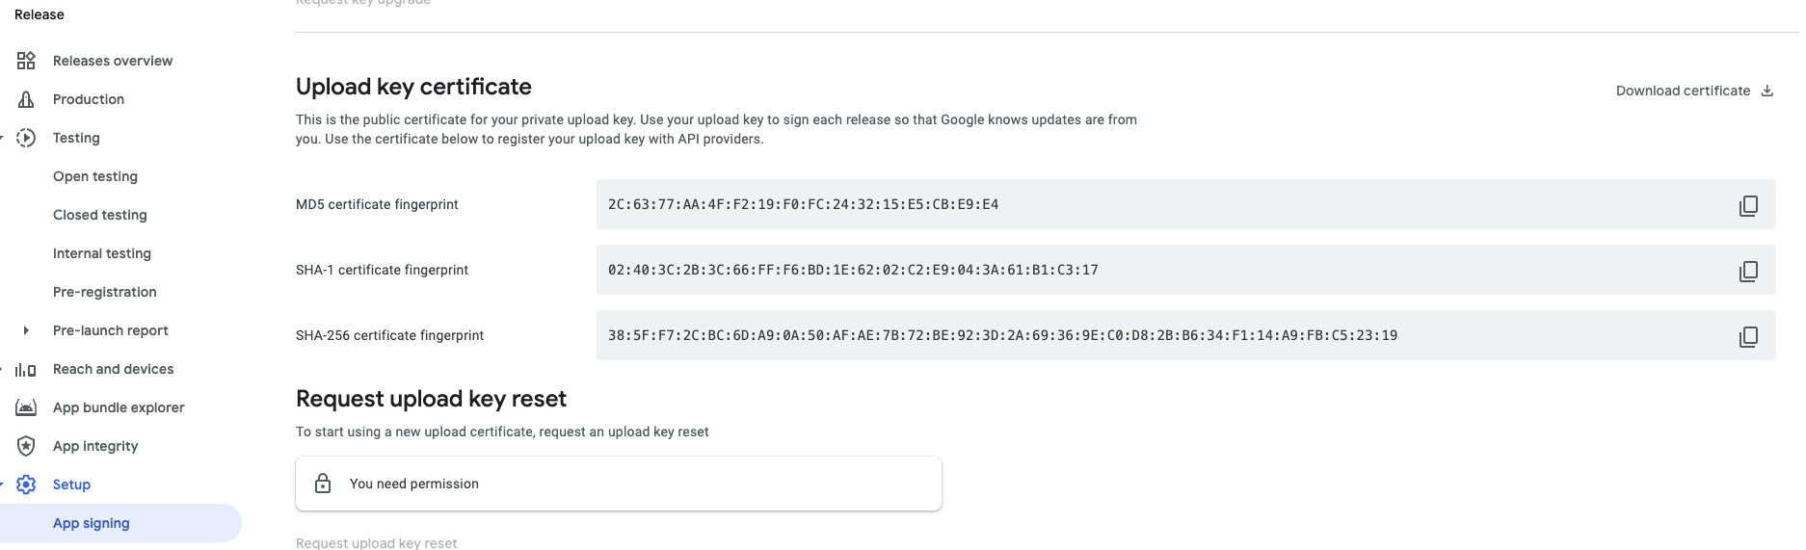Select Pre-registration in the sidebar
This screenshot has height=550, width=1806.
[105, 292]
